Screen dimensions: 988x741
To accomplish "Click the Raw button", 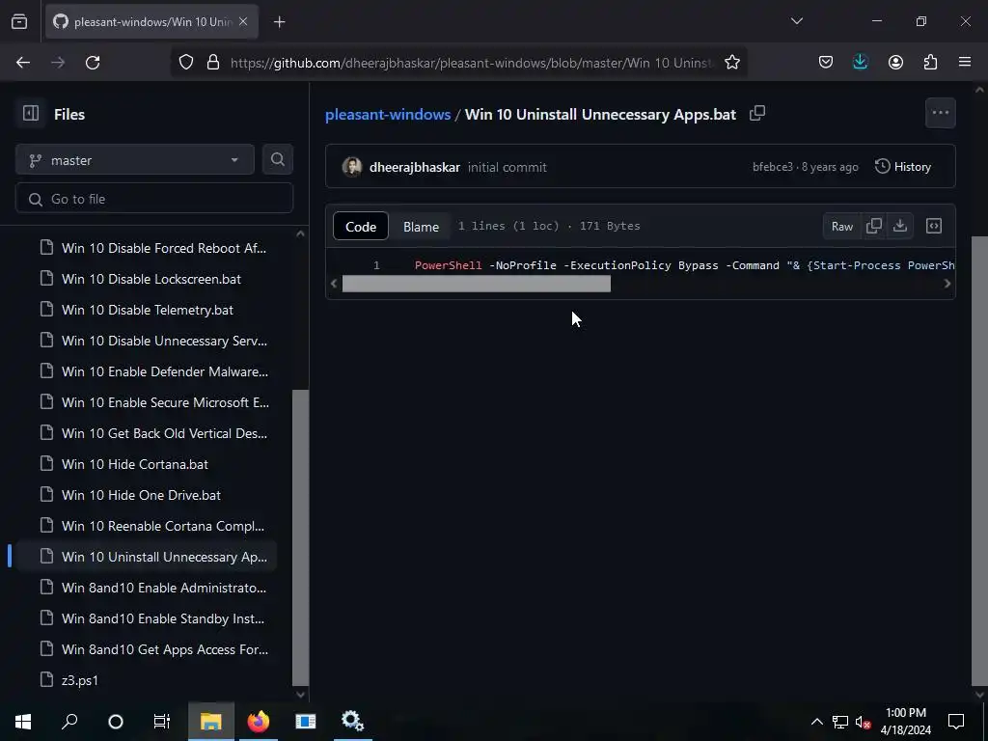I will point(841,226).
